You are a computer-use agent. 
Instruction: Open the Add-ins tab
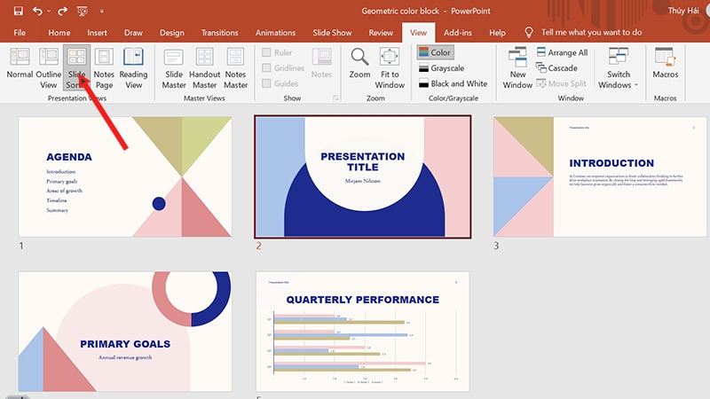(458, 33)
